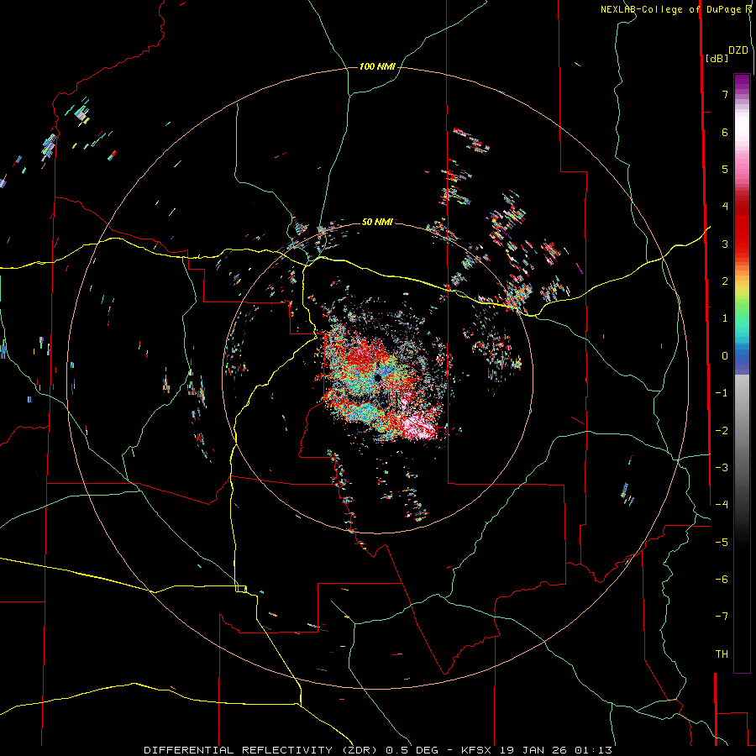Click the ZDR color scale bar

(742, 373)
